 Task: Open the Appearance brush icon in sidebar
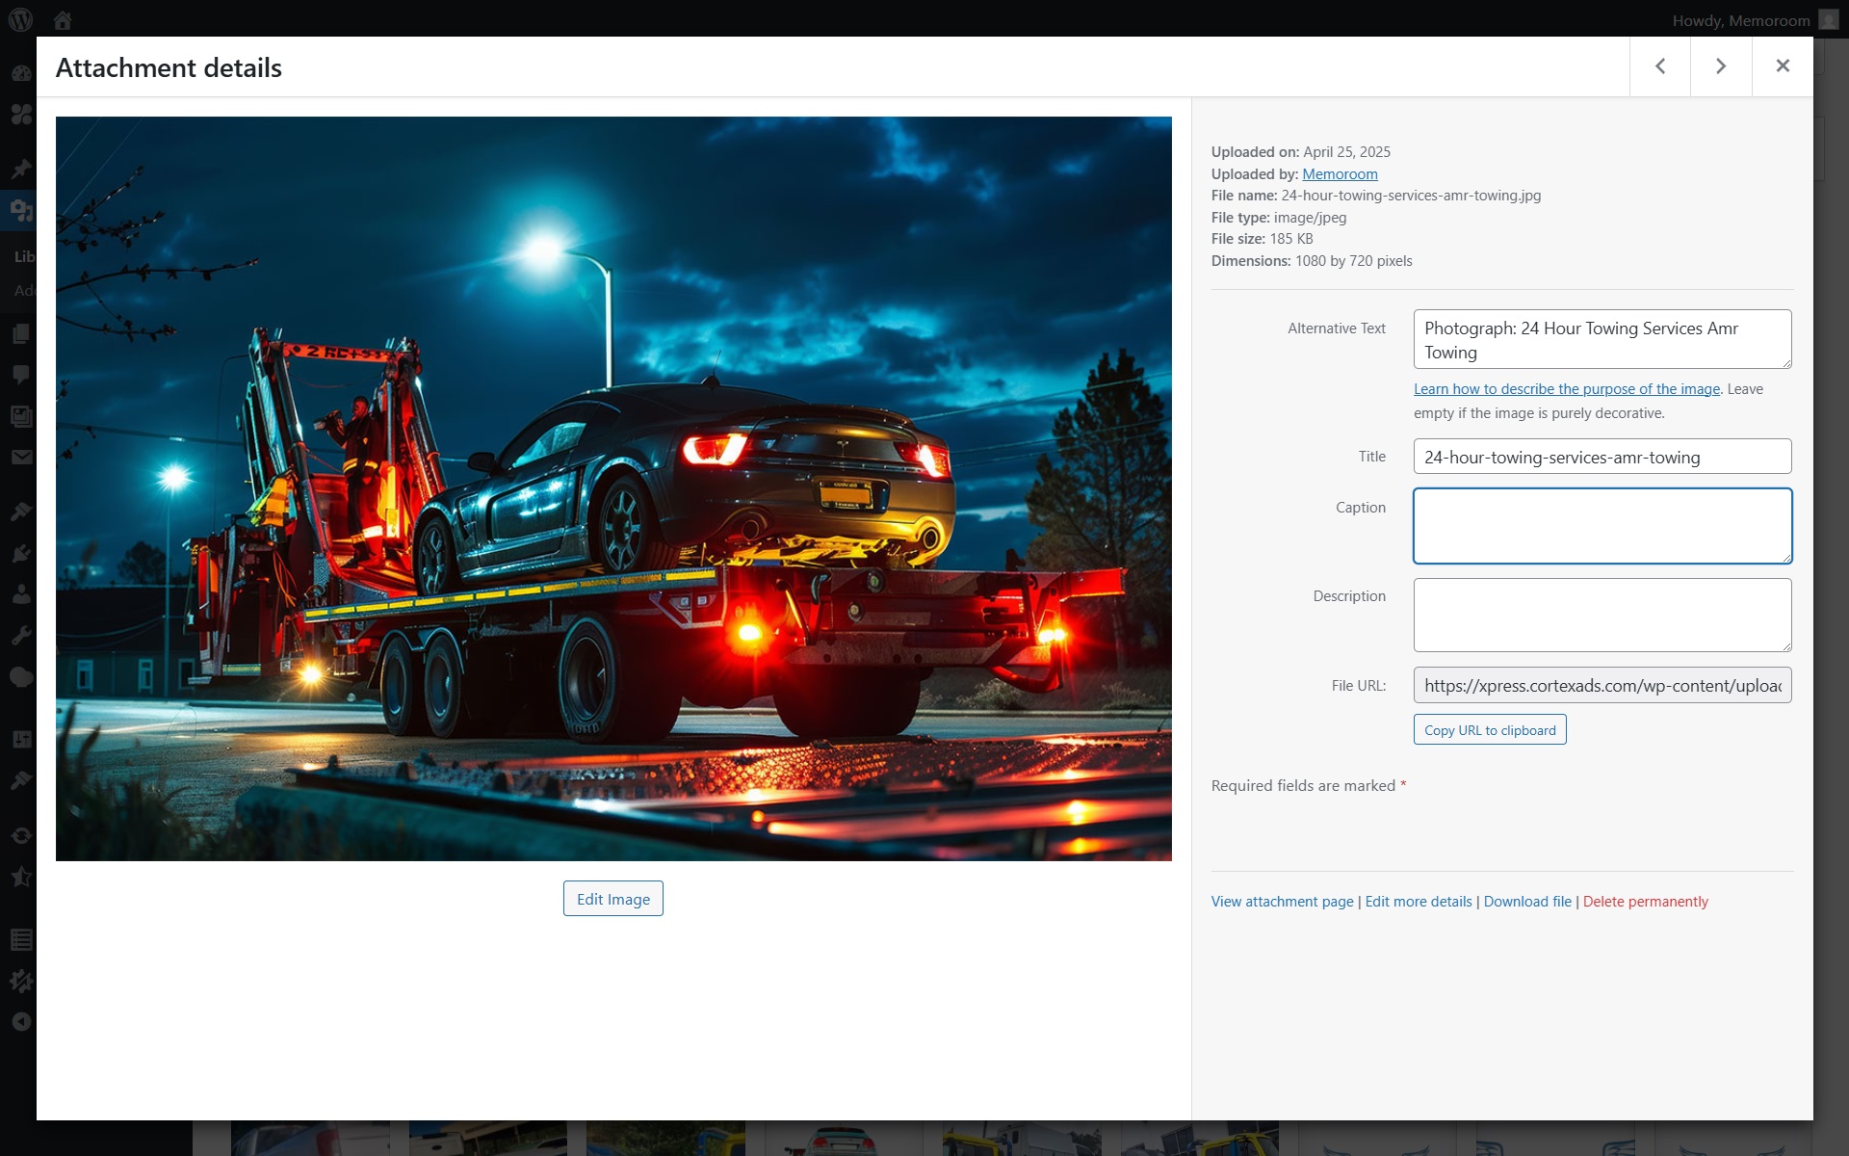[21, 512]
